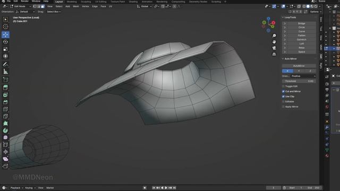Screen dimensions: 340x191
Task: Untick the Use Clip checkbox
Action: 283,97
